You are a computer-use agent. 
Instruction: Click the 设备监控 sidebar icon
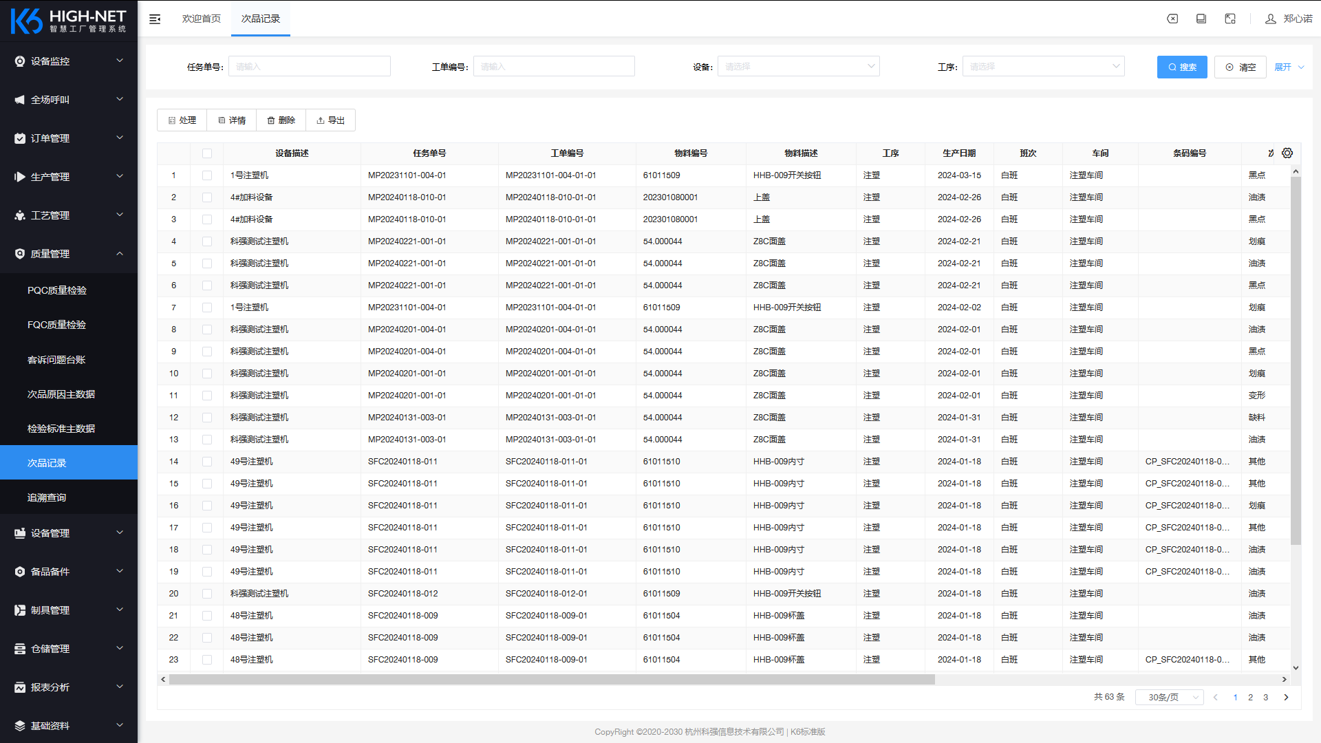tap(20, 61)
